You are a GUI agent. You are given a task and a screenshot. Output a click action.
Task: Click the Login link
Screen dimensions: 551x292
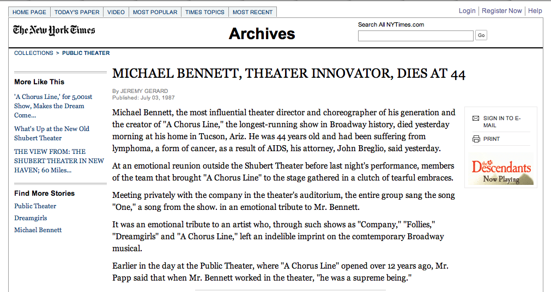[467, 11]
